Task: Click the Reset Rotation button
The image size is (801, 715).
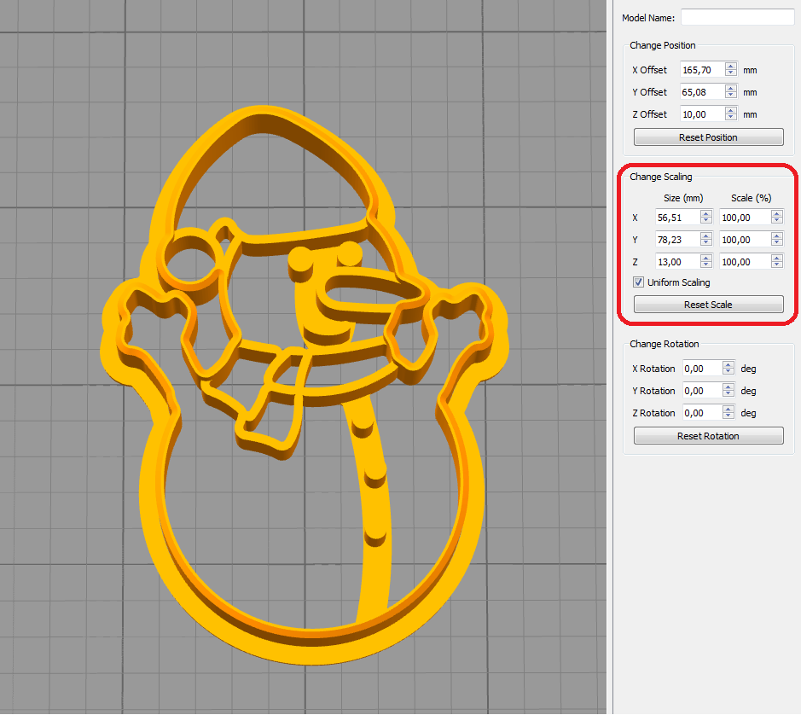Action: (708, 435)
